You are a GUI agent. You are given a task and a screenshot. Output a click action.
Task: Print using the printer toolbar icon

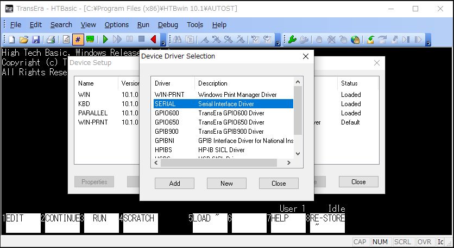click(51, 40)
